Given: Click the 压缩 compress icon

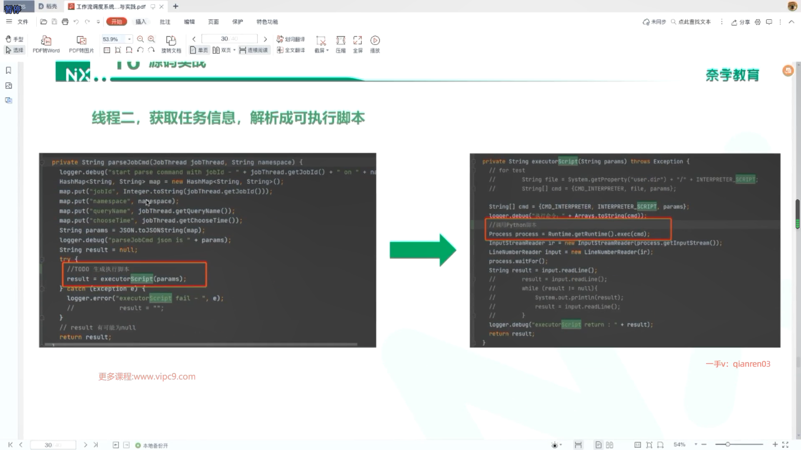Looking at the screenshot, I should pos(341,41).
